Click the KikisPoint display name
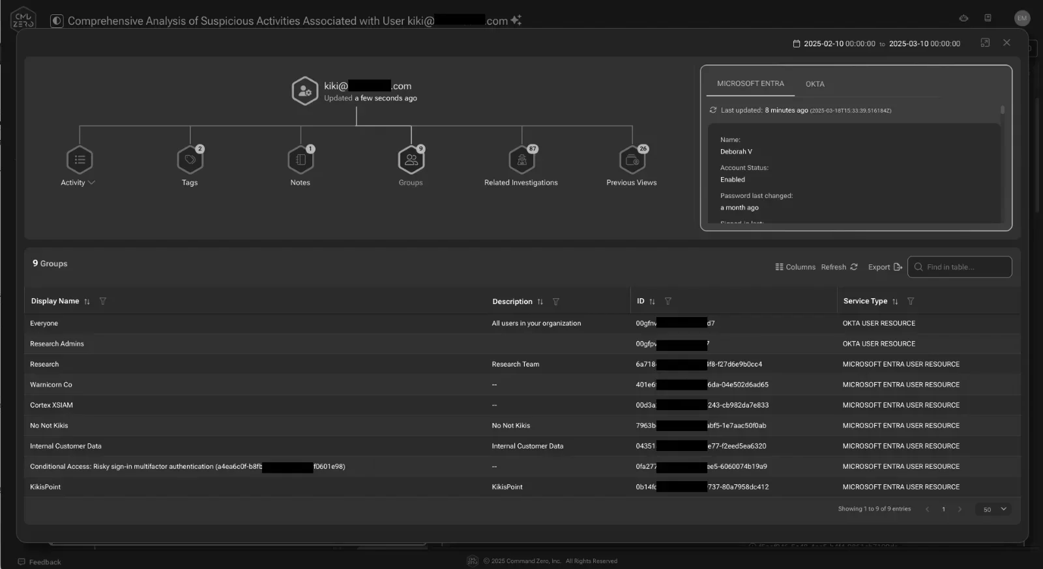Image resolution: width=1043 pixels, height=569 pixels. [45, 487]
